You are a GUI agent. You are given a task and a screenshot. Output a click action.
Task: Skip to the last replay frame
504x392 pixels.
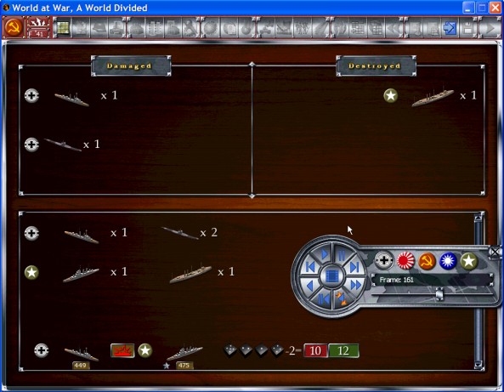pyautogui.click(x=354, y=267)
